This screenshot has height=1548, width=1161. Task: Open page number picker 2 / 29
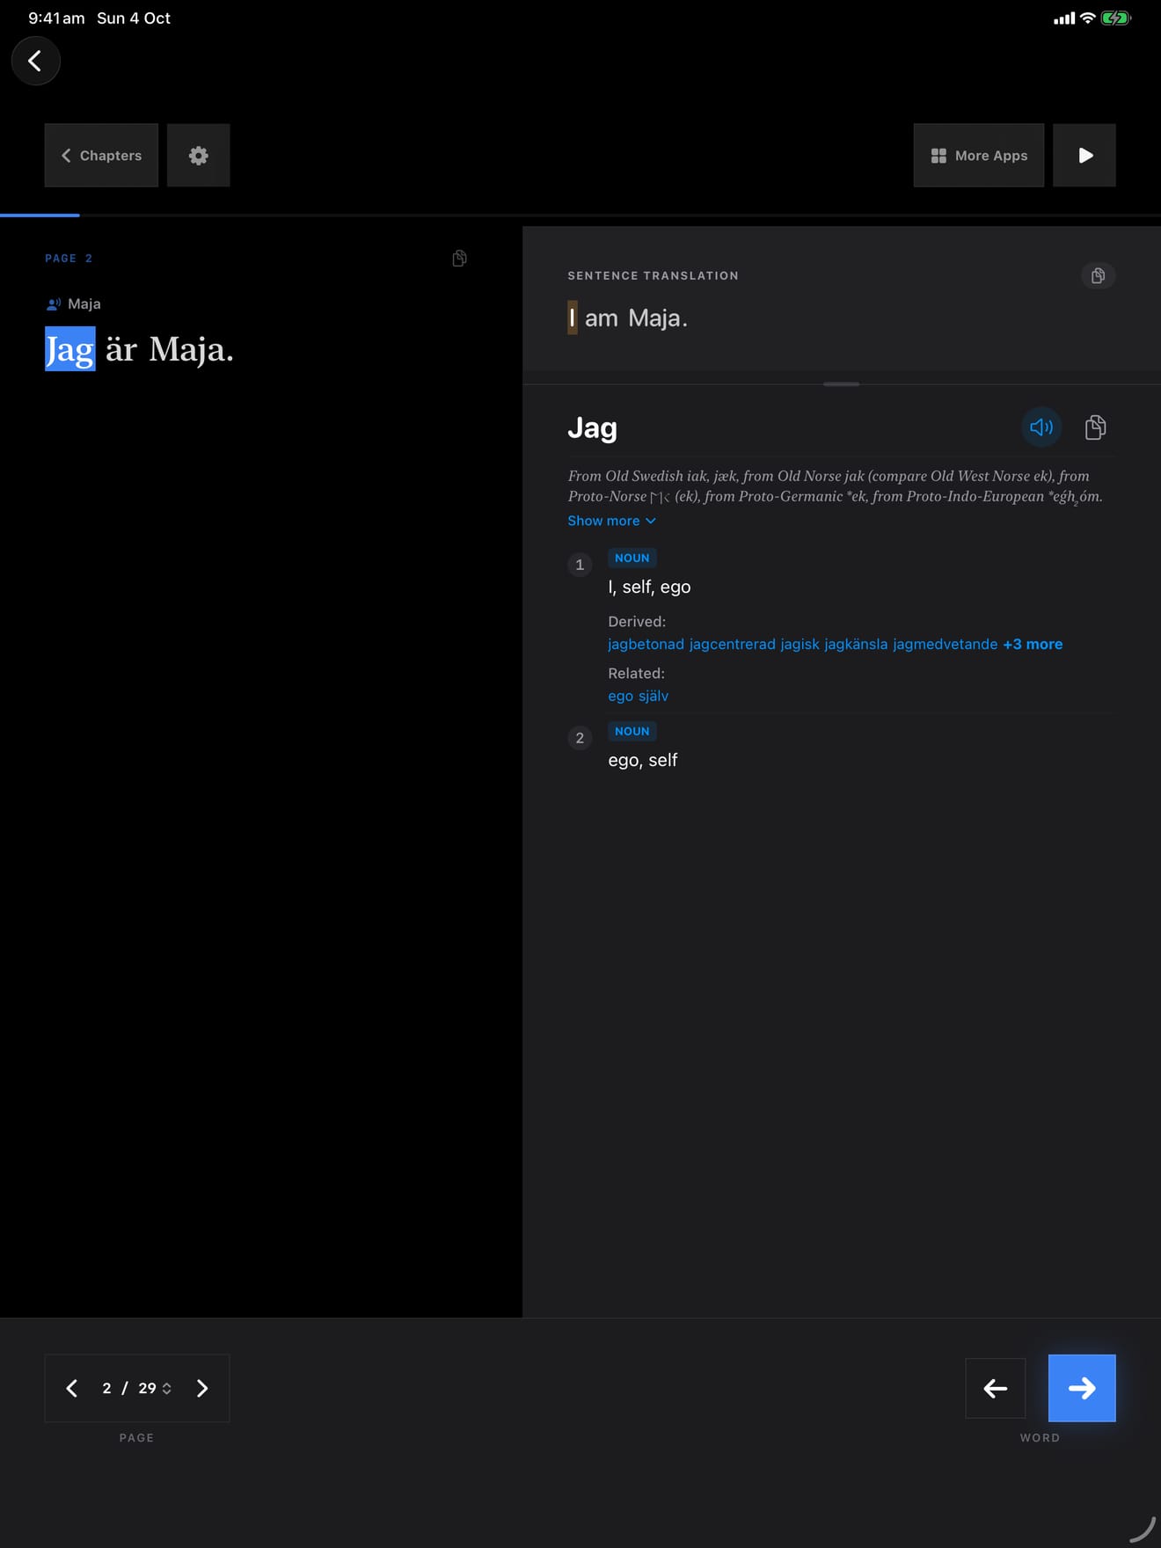[136, 1388]
